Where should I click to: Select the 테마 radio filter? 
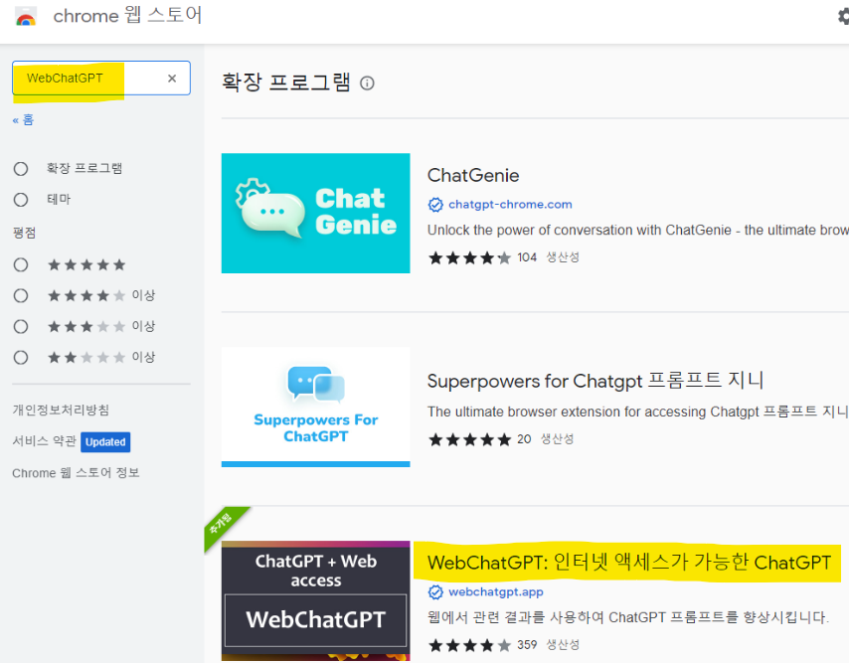tap(21, 200)
